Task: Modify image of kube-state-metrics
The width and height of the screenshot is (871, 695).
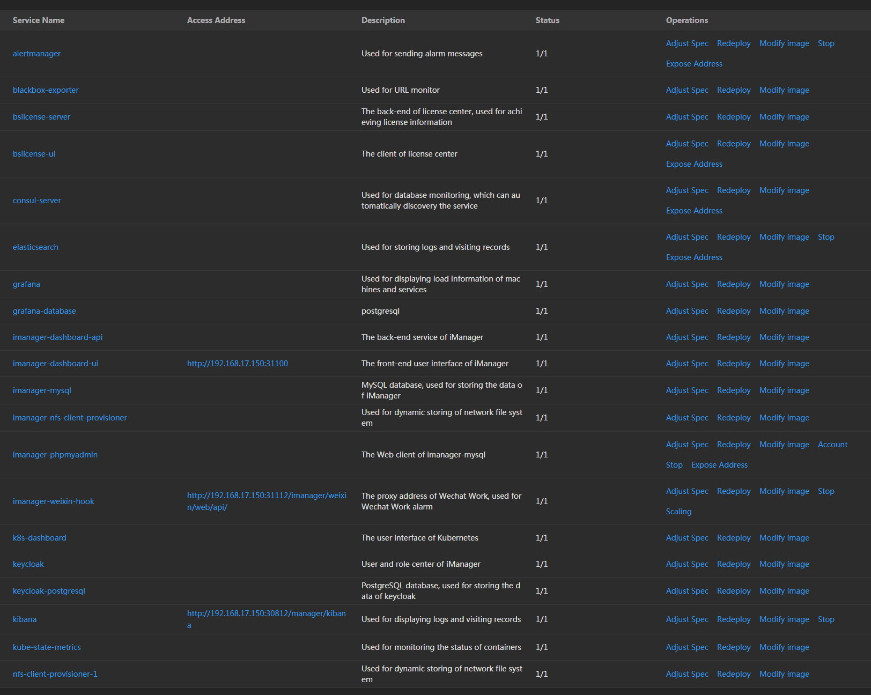Action: (784, 647)
